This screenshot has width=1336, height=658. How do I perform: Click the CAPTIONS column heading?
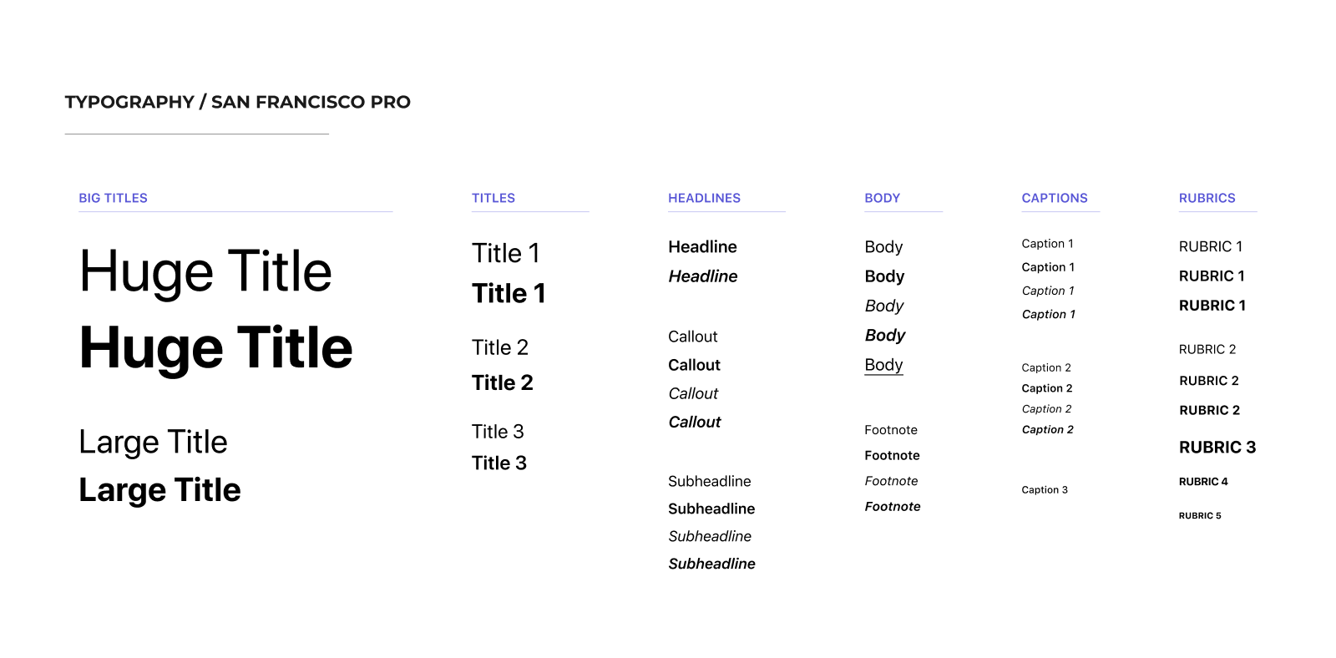click(1055, 198)
